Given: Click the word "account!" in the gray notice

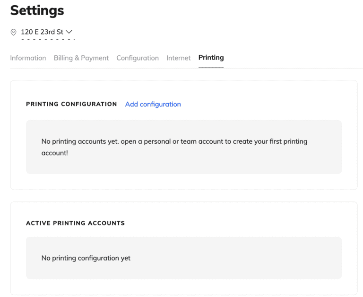Looking at the screenshot, I should point(54,153).
